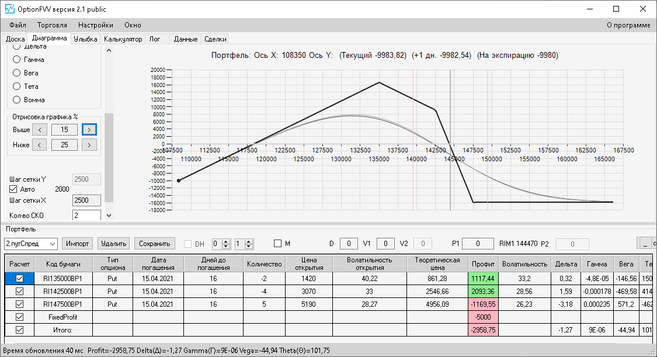
Task: Enable the M checkbox
Action: click(x=277, y=244)
